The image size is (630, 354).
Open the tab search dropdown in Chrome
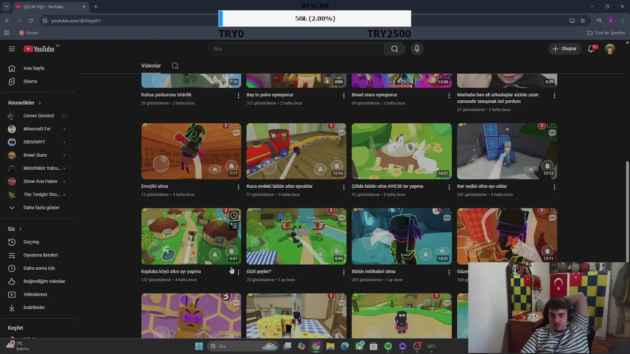[x=6, y=6]
